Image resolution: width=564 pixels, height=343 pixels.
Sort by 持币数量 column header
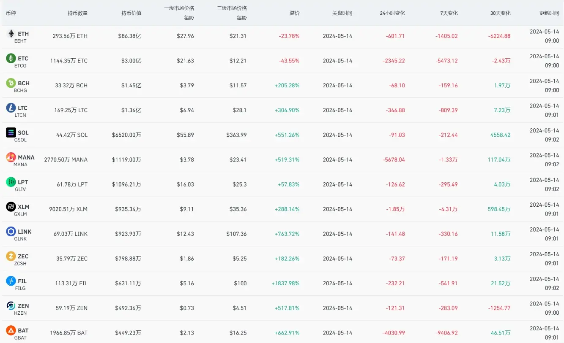point(78,13)
